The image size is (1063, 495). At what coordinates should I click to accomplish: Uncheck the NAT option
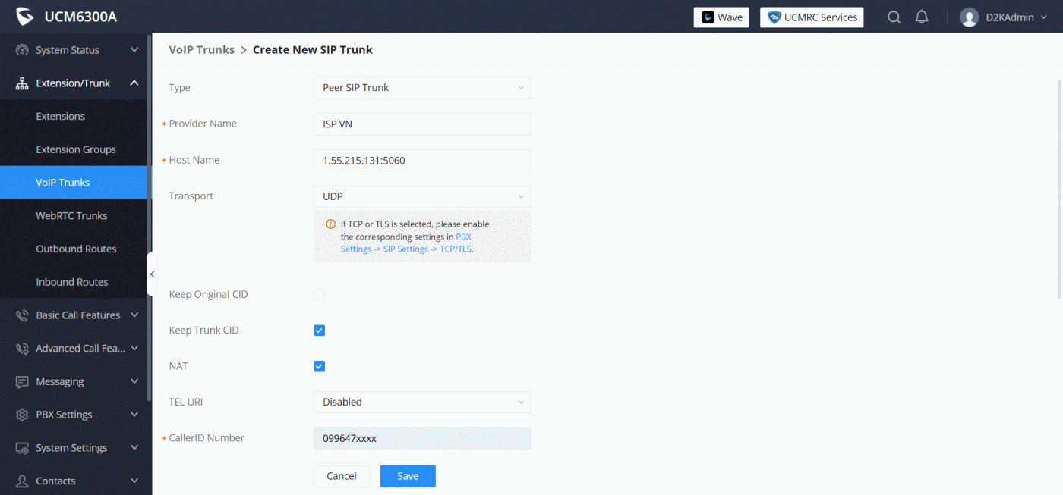319,365
